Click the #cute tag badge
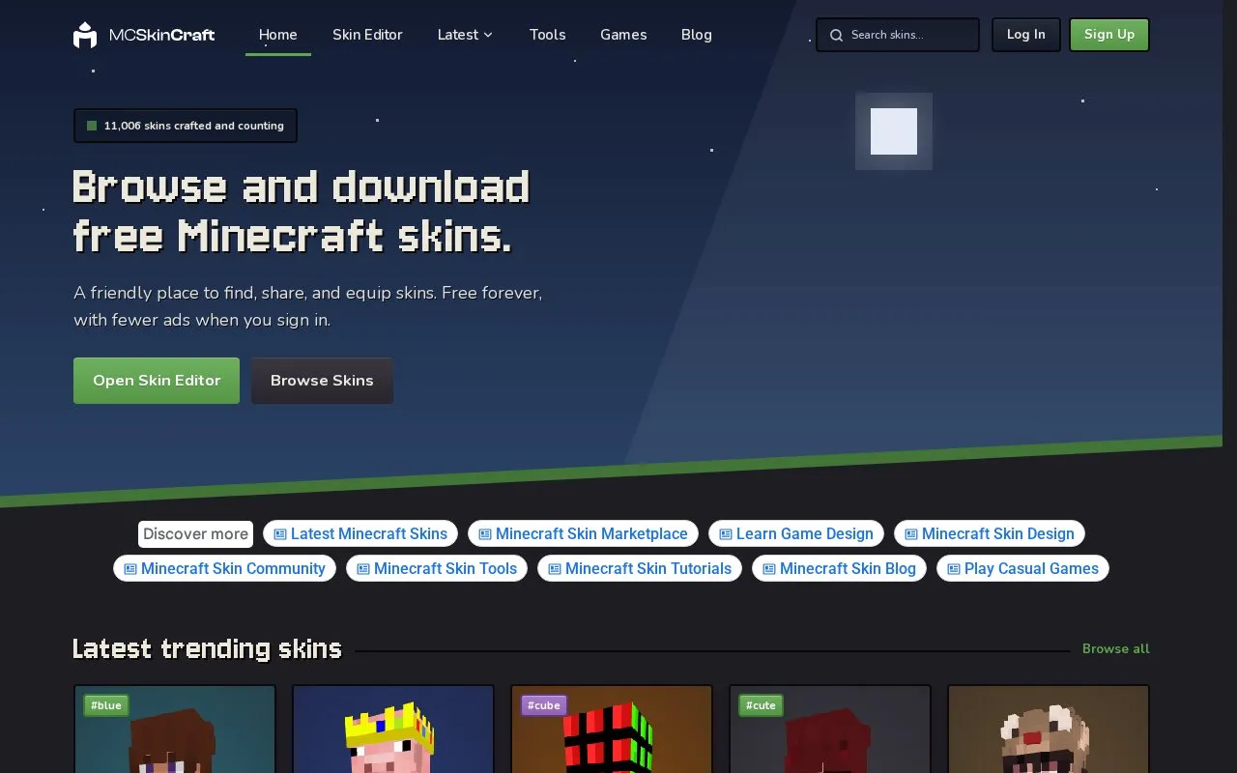 point(761,705)
